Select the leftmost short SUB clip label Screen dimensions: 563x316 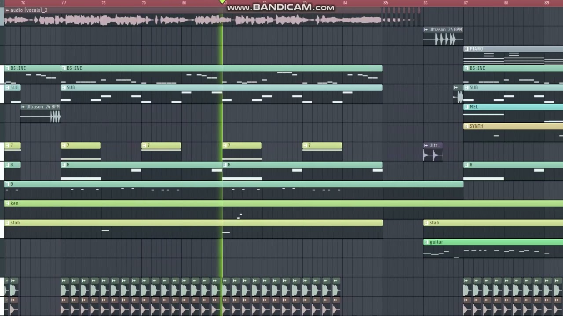pyautogui.click(x=15, y=87)
